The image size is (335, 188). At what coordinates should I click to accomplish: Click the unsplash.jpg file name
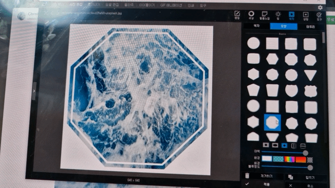tap(92, 13)
